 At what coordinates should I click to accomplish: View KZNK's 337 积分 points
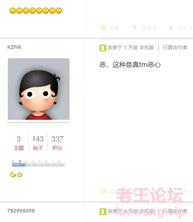(x=57, y=143)
